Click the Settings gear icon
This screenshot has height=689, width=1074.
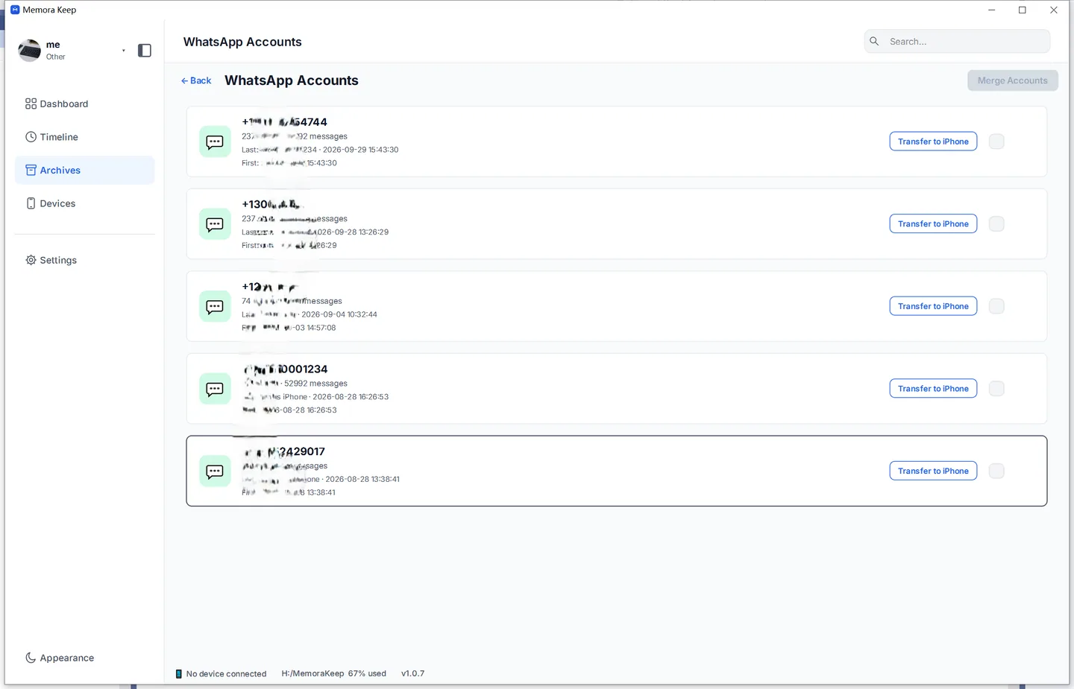click(x=31, y=260)
